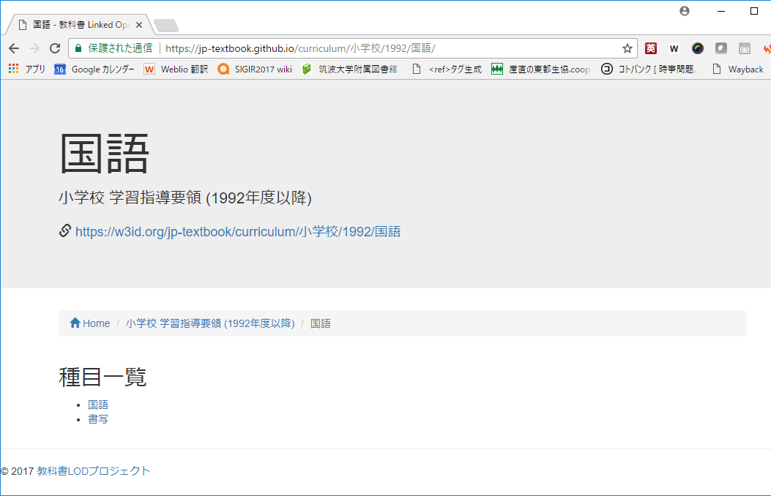Click the Home breadcrumb house icon

click(x=73, y=323)
